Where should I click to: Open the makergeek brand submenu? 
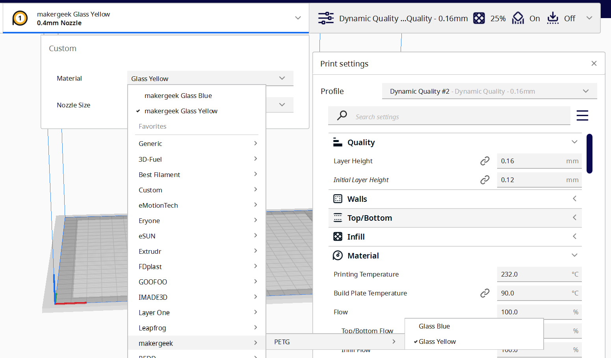coord(156,343)
